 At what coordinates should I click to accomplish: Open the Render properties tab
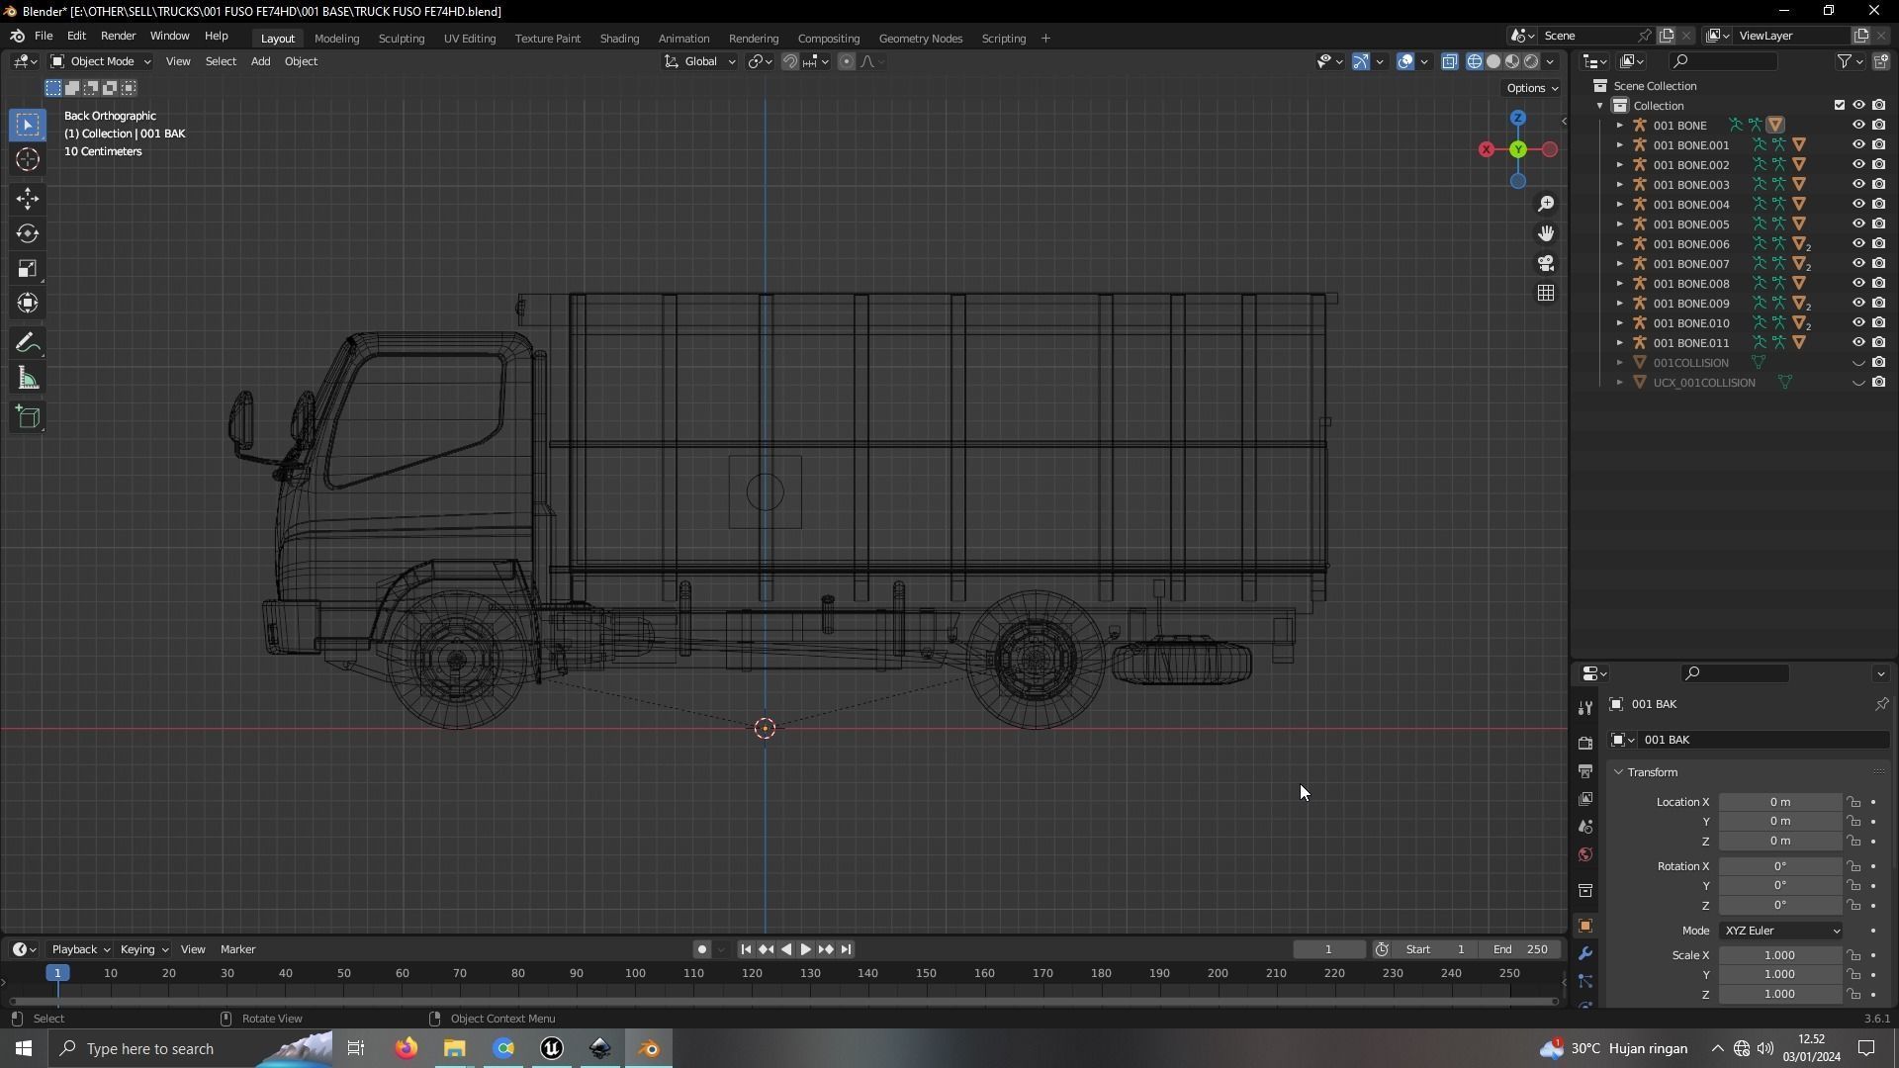[x=1585, y=743]
